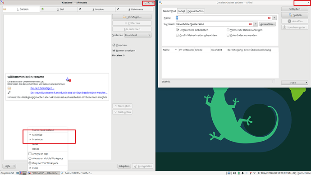Enable Versteckte Dateien anzeigen checkbox

pos(228,30)
